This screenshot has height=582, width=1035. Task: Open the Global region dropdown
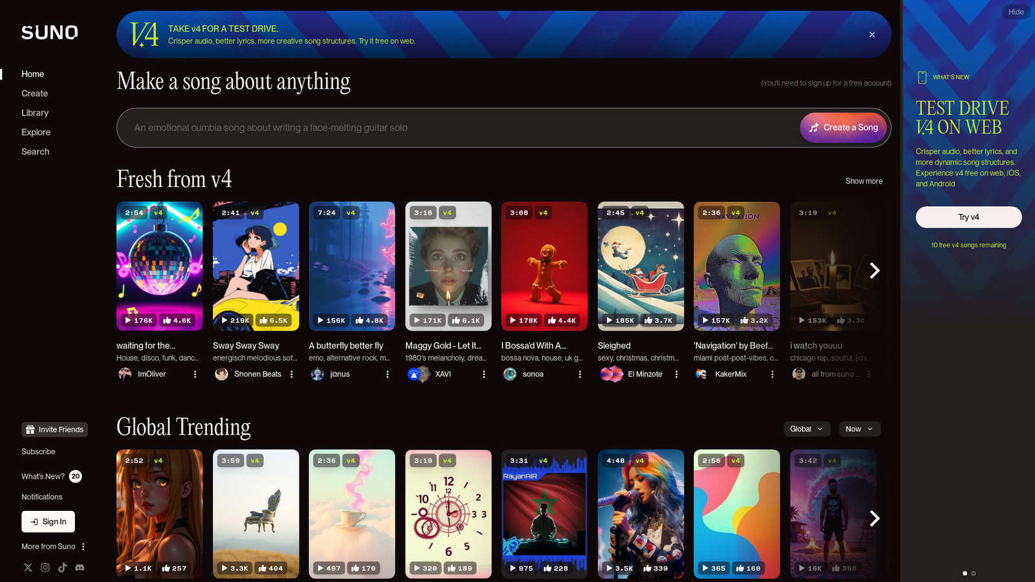coord(807,429)
